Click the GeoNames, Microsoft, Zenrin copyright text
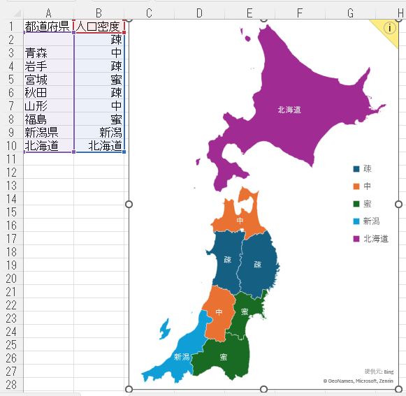This screenshot has width=406, height=396. (358, 381)
